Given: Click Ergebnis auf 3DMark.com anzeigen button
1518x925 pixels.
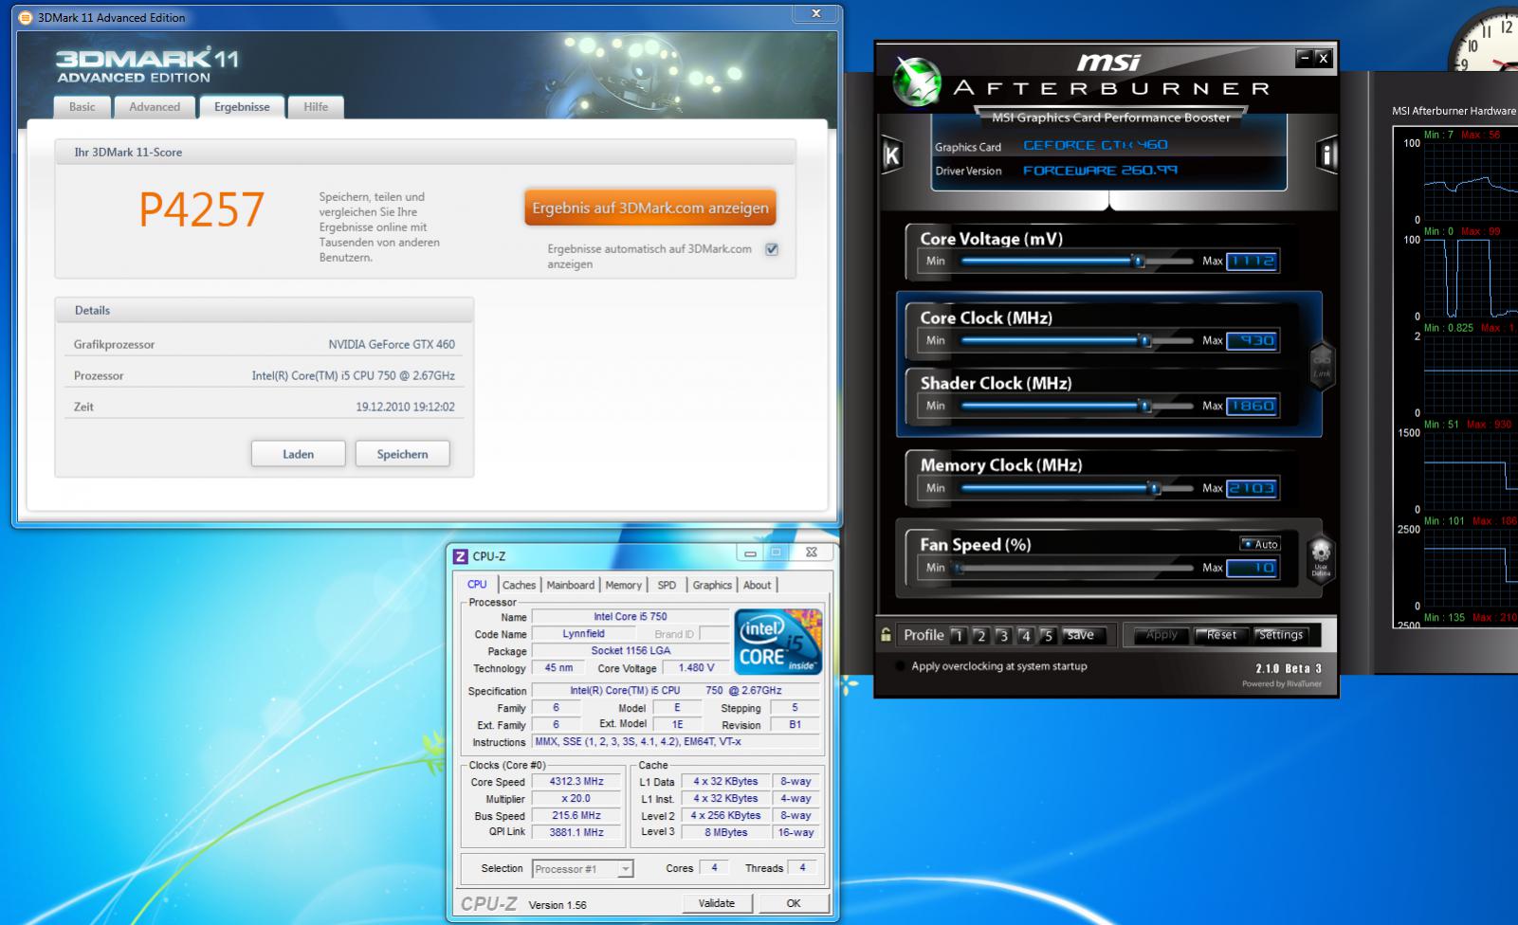Looking at the screenshot, I should point(650,208).
